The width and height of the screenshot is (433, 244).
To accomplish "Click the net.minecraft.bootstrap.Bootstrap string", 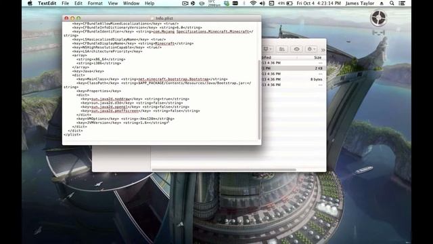I will (173, 79).
